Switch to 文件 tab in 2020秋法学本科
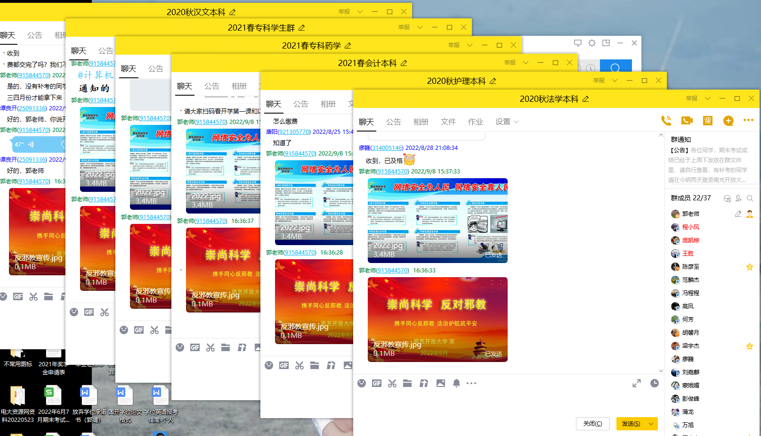 pos(448,122)
